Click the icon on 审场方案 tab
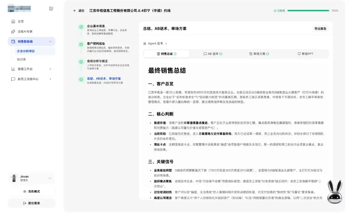The image size is (350, 216). point(251,54)
